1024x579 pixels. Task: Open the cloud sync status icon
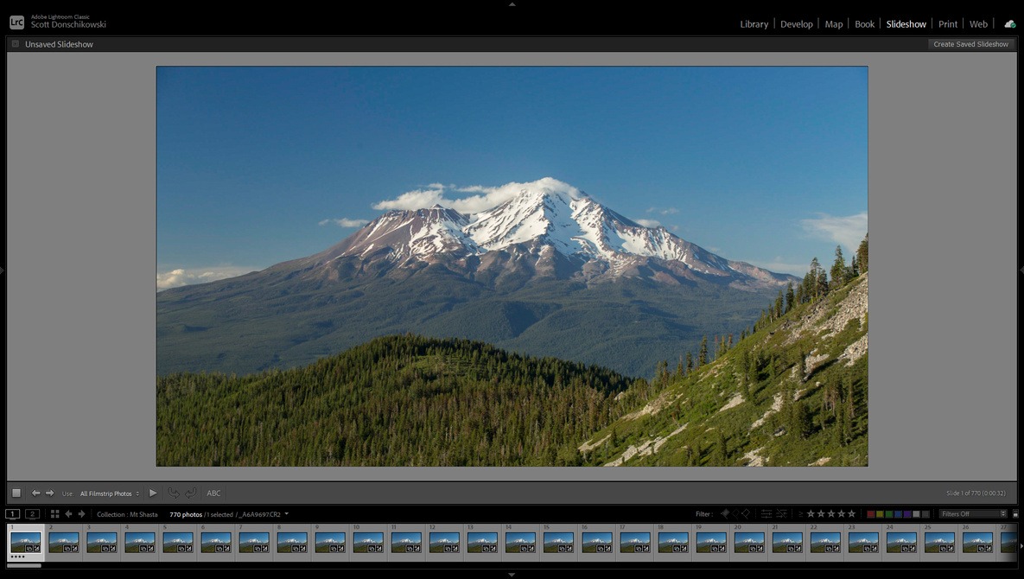[1009, 24]
